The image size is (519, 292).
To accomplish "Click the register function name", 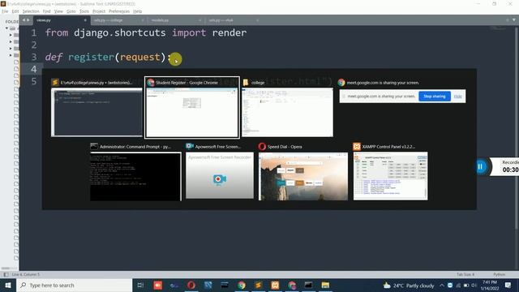I will (91, 58).
